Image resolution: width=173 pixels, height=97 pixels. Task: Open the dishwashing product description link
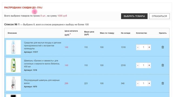pos(42,46)
